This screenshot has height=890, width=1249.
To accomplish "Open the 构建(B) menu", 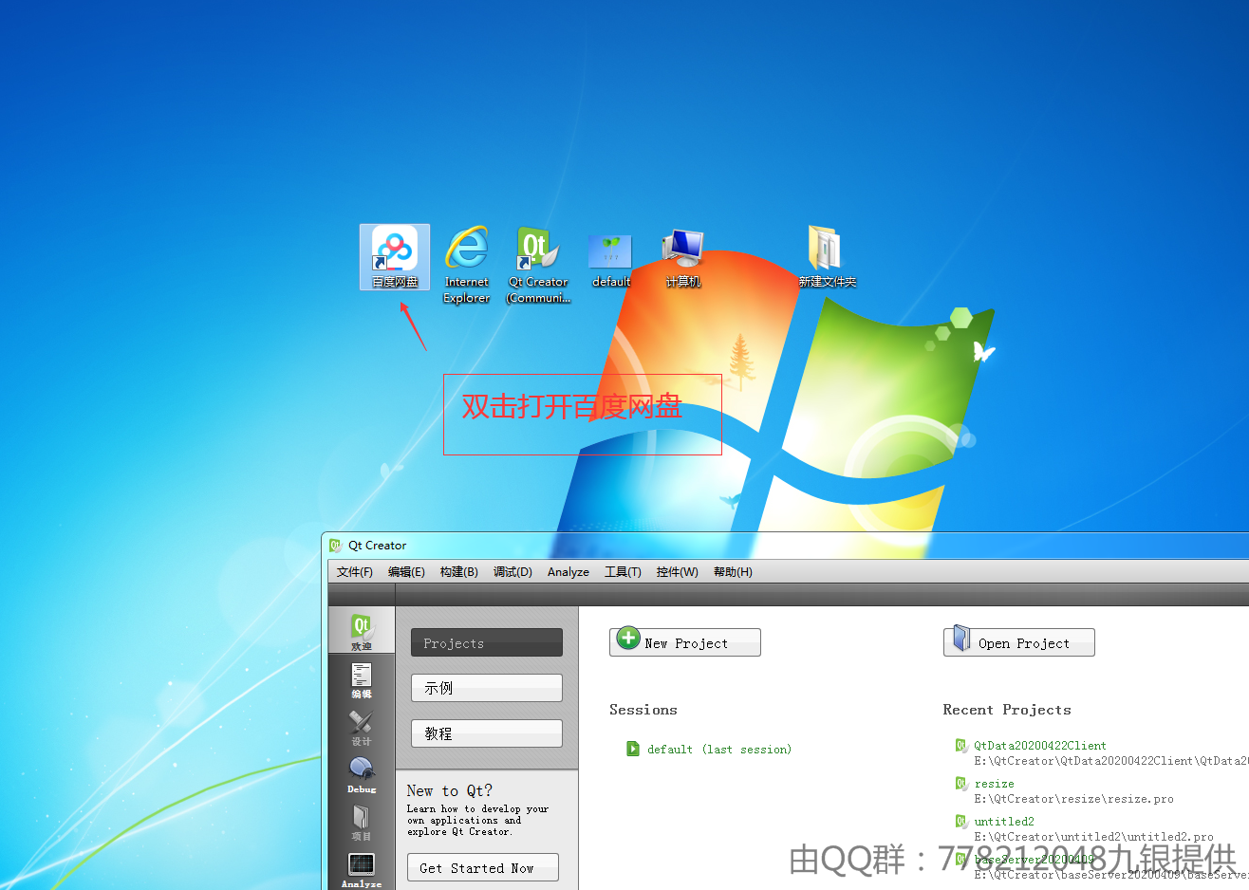I will click(459, 572).
